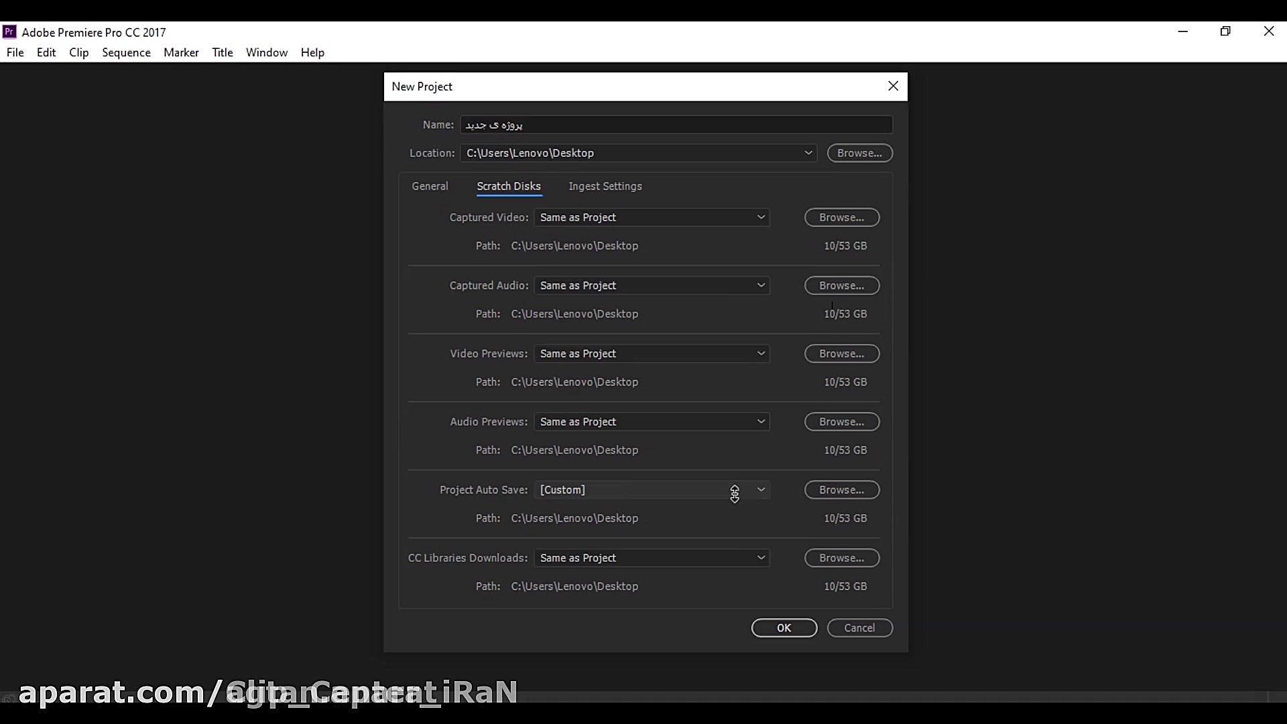
Task: Open the Captured Video dropdown
Action: (761, 217)
